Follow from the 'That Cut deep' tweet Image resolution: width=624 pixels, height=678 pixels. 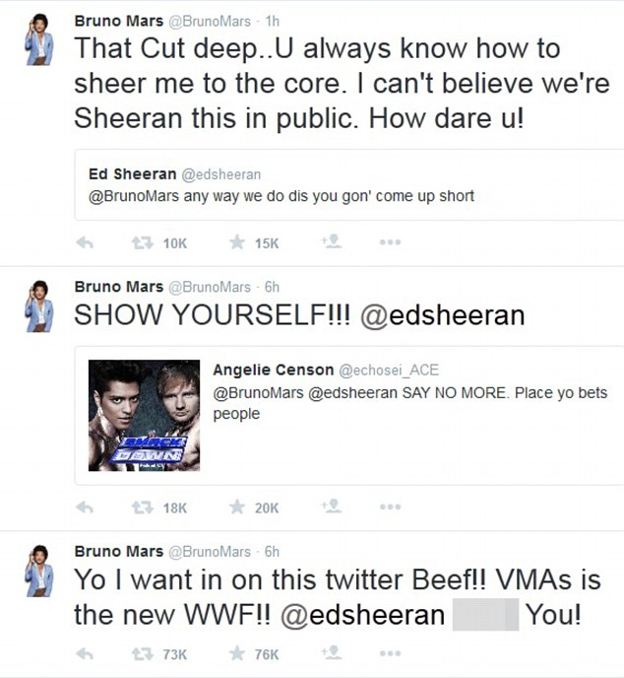[x=331, y=242]
